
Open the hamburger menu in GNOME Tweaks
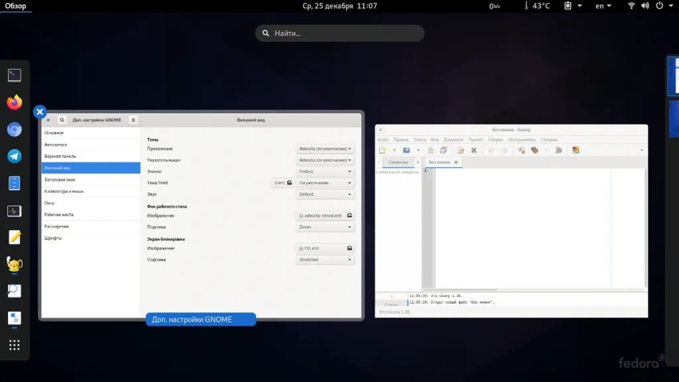click(133, 120)
